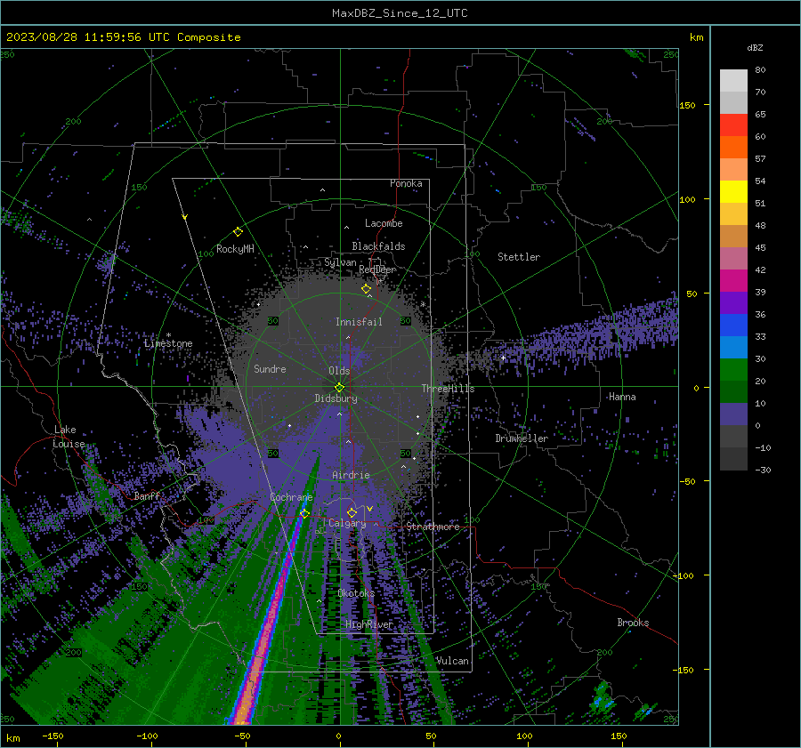
Task: Click the Airdrie city label
Action: pyautogui.click(x=351, y=475)
